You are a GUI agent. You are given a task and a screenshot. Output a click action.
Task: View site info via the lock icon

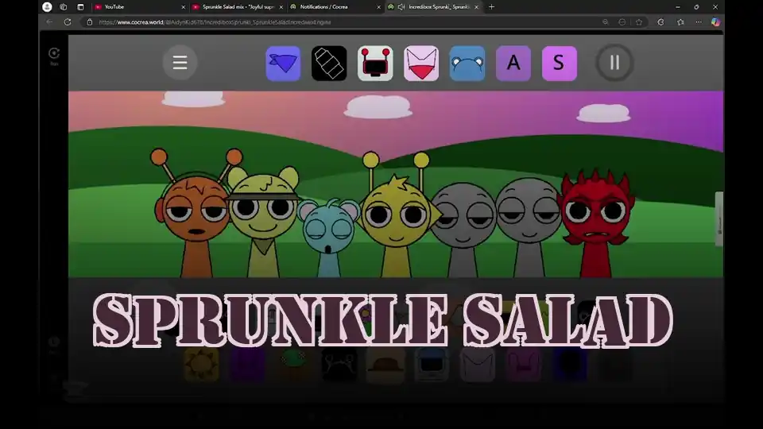point(90,22)
